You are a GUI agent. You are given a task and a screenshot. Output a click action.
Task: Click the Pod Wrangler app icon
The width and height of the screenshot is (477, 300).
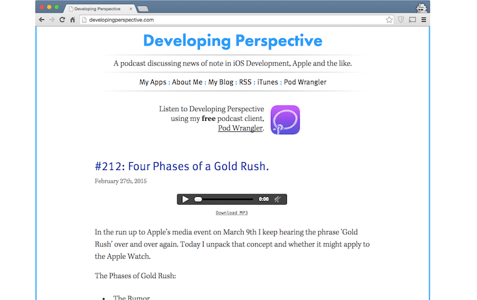(x=285, y=120)
